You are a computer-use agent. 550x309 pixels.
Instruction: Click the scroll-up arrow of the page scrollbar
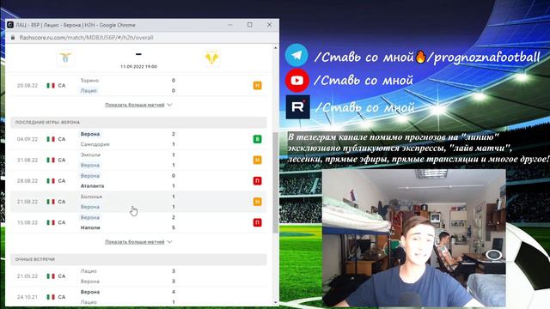pyautogui.click(x=275, y=48)
